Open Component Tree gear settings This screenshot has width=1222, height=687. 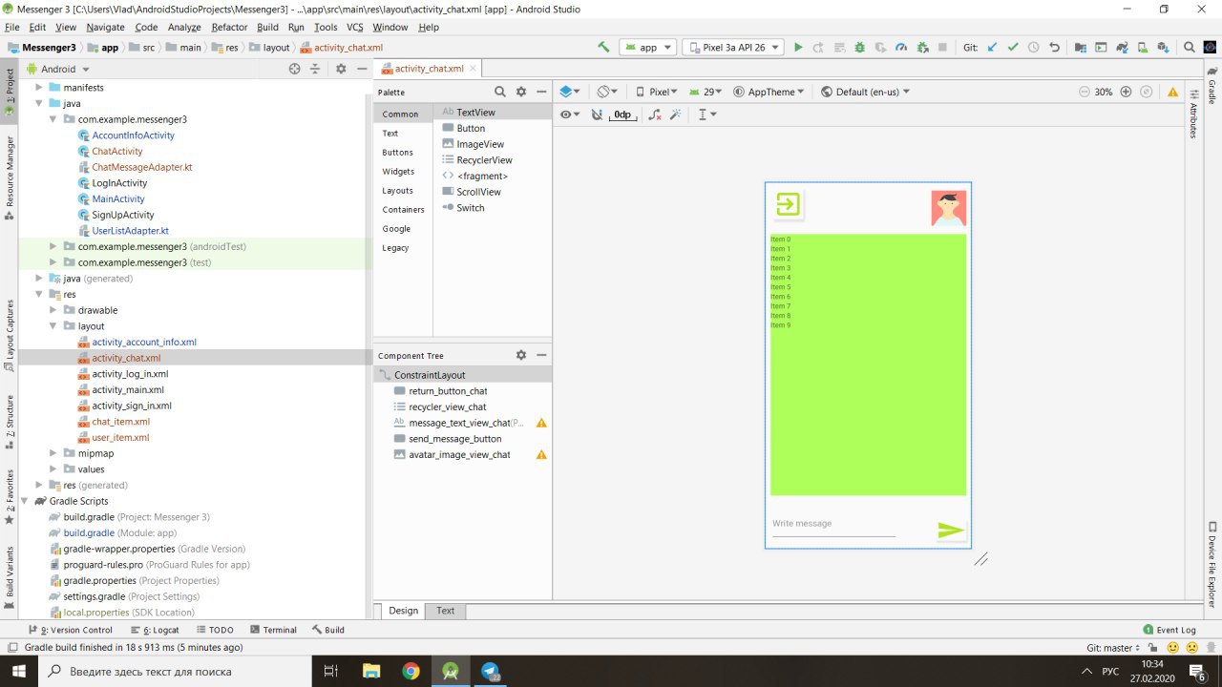[521, 355]
